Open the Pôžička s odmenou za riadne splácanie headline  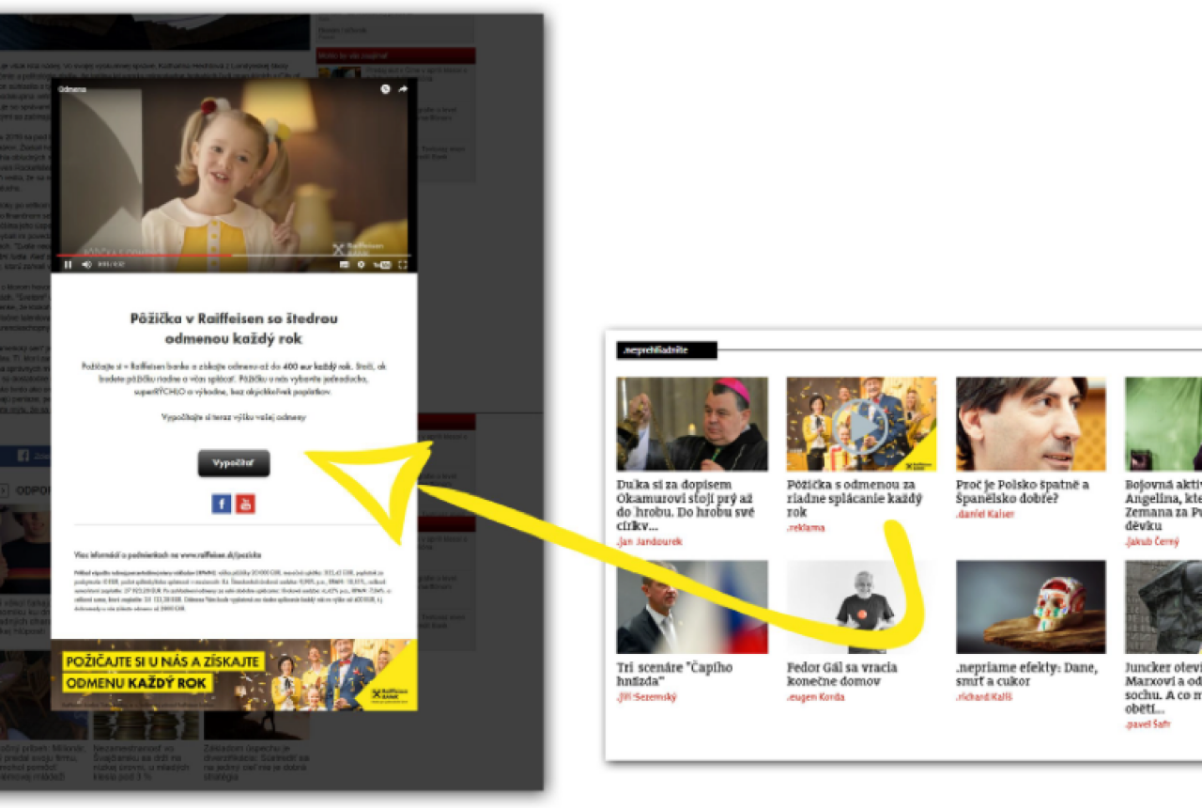[x=856, y=499]
